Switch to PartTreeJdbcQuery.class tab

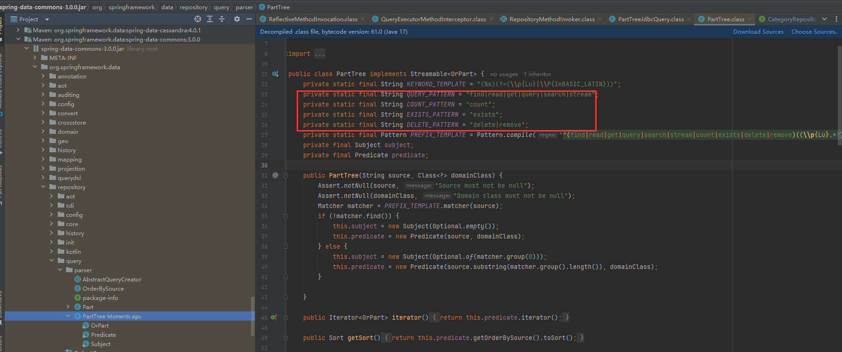pos(651,19)
